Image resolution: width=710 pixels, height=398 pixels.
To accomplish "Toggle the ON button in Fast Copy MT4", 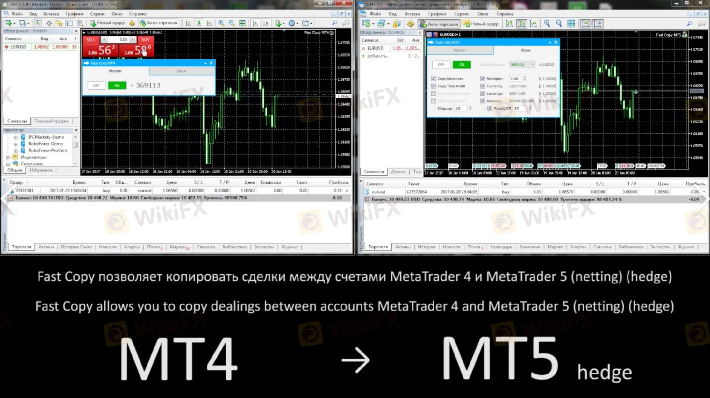I will (x=116, y=85).
